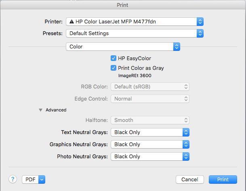
Task: Collapse the Advanced disclosure triangle
Action: pos(40,110)
